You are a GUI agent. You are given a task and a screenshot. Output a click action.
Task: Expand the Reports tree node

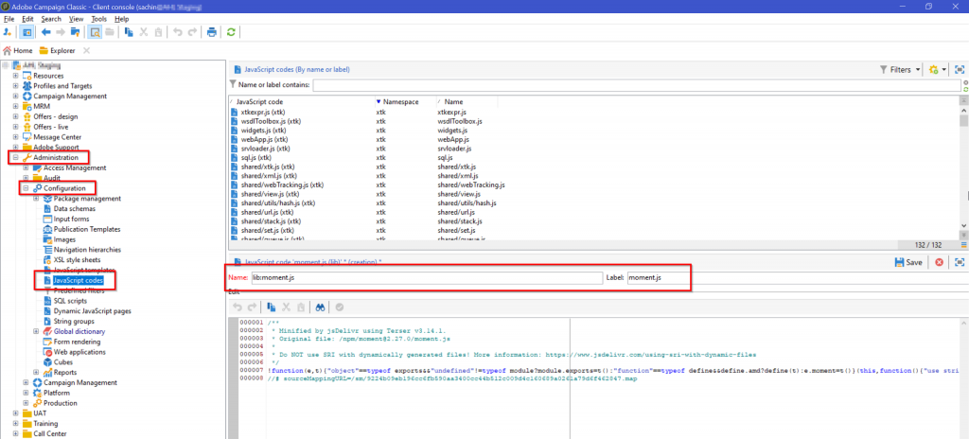[36, 372]
